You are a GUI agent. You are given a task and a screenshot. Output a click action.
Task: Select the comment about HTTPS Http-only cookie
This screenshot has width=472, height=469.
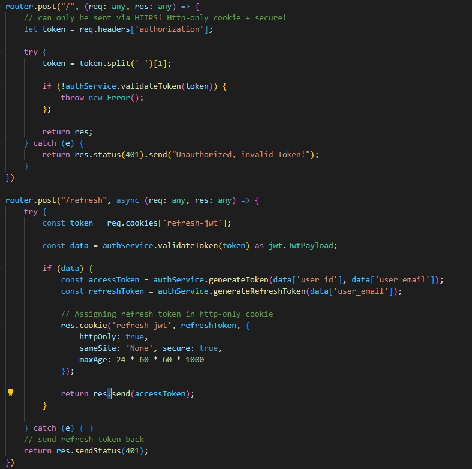click(155, 18)
